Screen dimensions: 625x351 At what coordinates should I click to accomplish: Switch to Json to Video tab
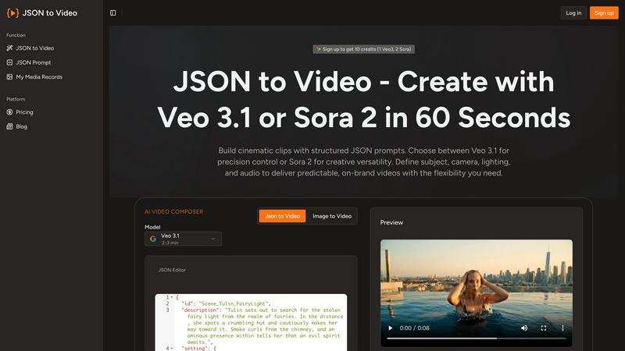point(282,216)
